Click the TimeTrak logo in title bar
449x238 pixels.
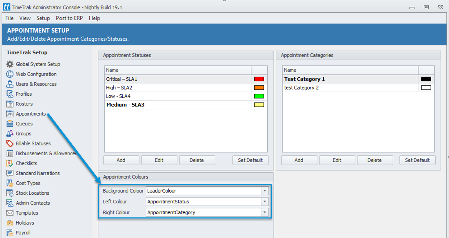(7, 7)
